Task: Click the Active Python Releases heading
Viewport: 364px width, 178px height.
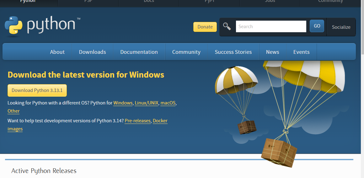Action: pos(44,171)
